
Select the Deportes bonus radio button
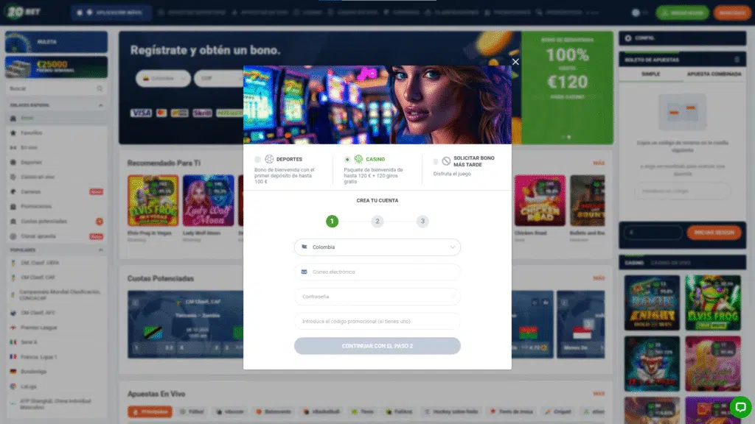[257, 160]
